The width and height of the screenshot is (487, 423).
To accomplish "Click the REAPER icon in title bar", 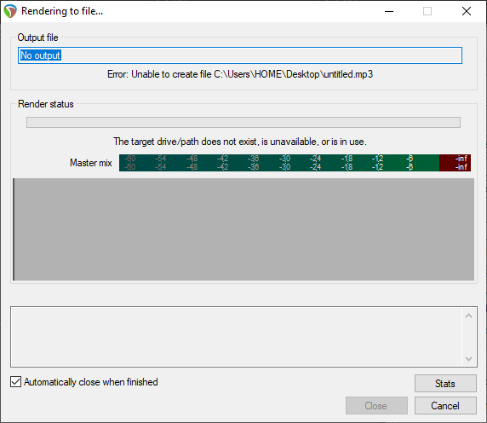I will pos(10,11).
